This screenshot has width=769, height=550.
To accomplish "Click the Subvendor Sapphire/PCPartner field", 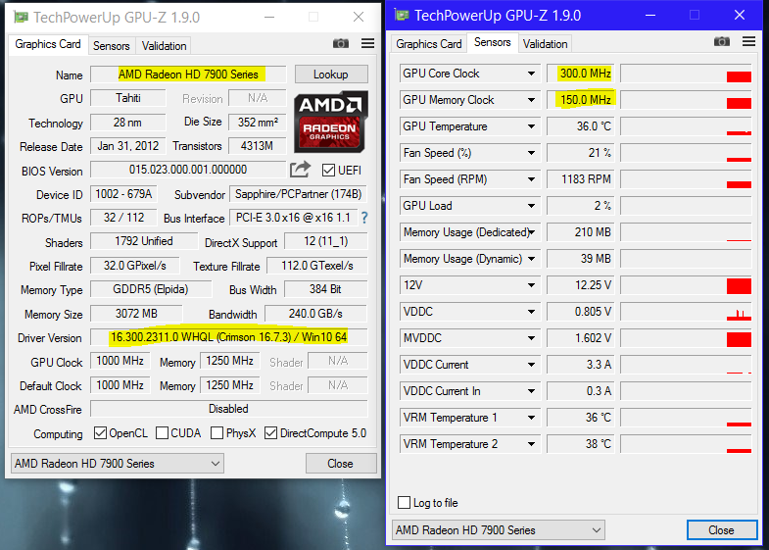I will pyautogui.click(x=298, y=194).
